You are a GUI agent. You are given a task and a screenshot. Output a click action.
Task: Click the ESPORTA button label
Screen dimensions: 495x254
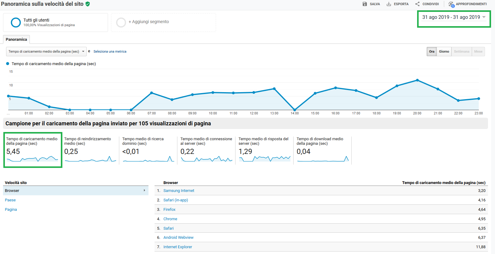click(401, 4)
